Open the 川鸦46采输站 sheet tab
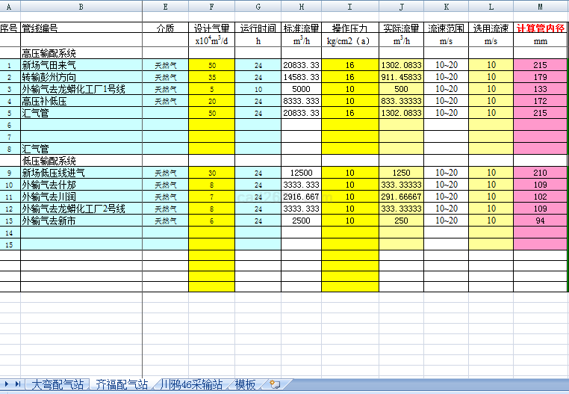 click(x=191, y=384)
